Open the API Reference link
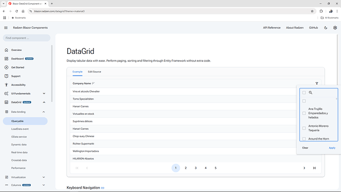This screenshot has width=341, height=192. pos(272,28)
